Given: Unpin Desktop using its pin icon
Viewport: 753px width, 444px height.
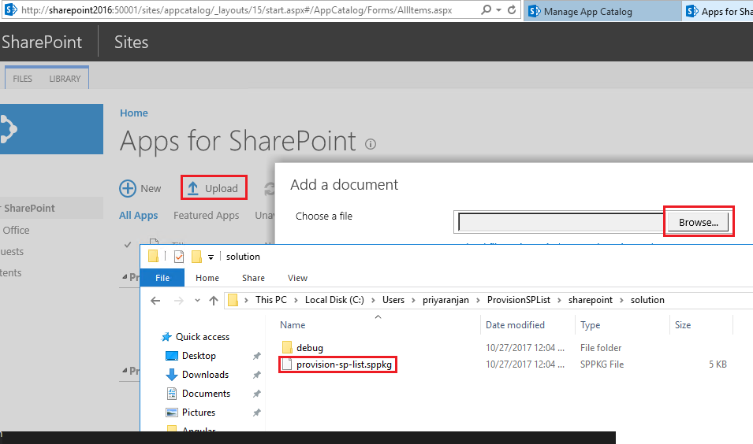Looking at the screenshot, I should pyautogui.click(x=257, y=356).
